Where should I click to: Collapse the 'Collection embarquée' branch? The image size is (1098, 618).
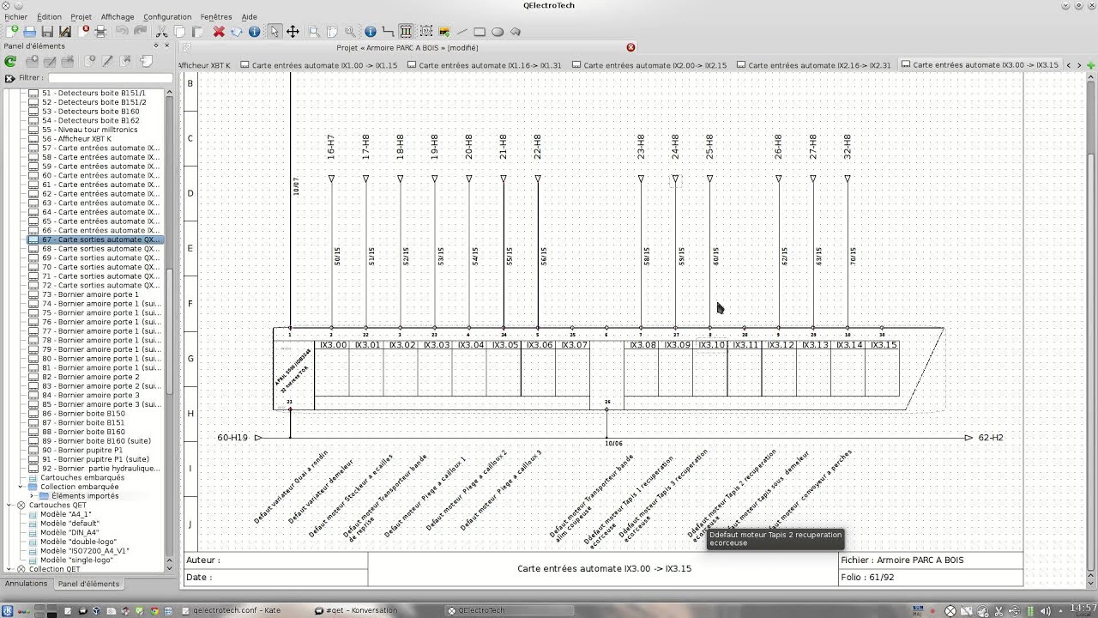tap(21, 487)
